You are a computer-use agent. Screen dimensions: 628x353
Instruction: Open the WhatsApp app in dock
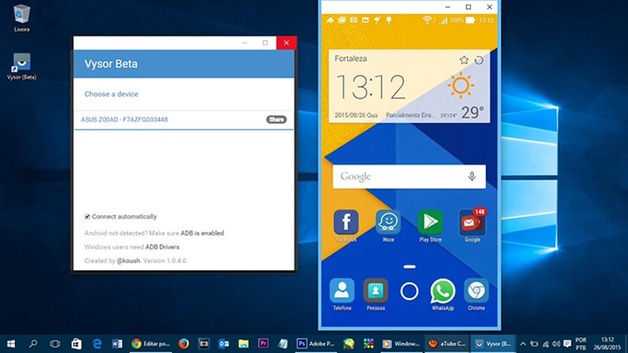443,292
